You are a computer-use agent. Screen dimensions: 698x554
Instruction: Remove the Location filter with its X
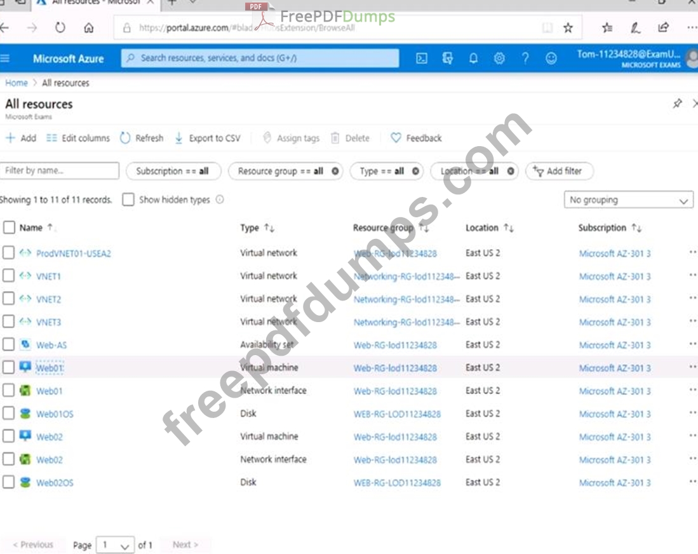coord(511,171)
